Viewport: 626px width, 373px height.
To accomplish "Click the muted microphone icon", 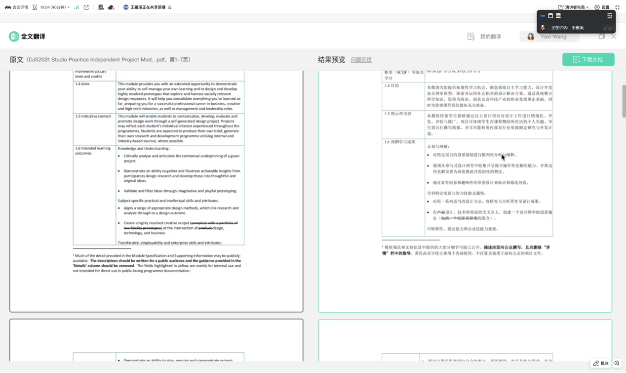I will 543,28.
